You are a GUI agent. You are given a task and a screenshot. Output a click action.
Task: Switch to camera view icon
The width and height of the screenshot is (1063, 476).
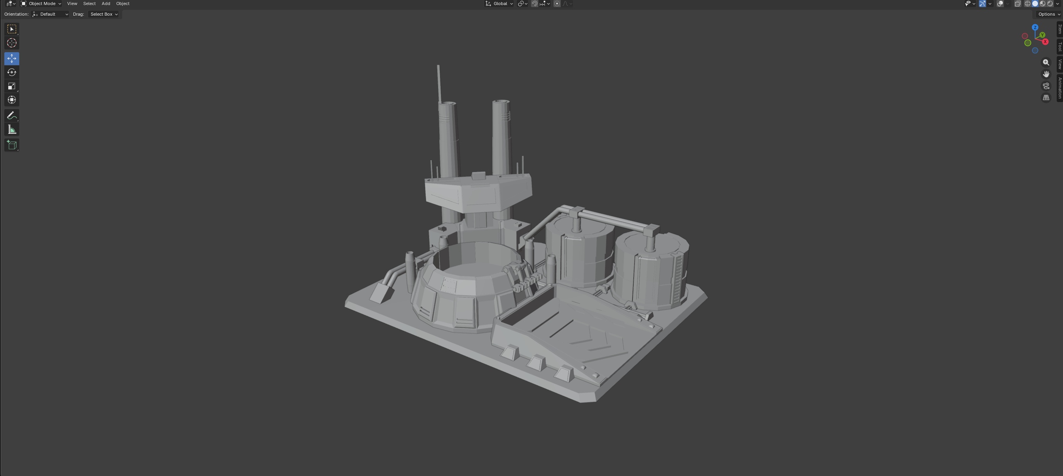(x=1046, y=86)
